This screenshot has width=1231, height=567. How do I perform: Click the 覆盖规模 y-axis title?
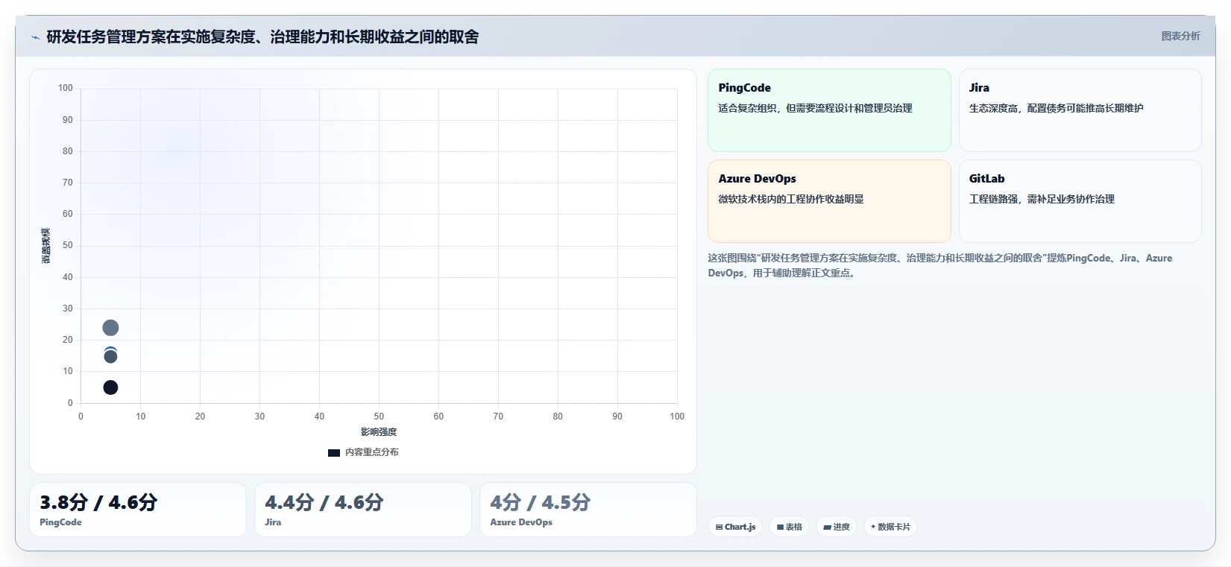[x=46, y=246]
